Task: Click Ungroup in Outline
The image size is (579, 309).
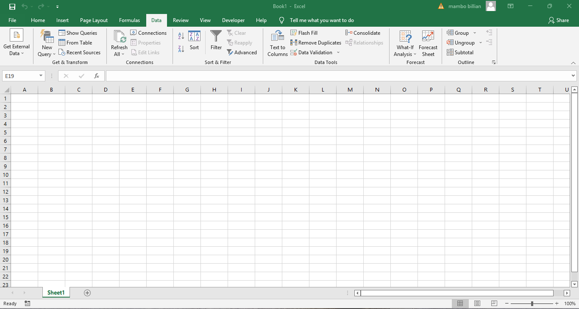Action: pyautogui.click(x=461, y=43)
